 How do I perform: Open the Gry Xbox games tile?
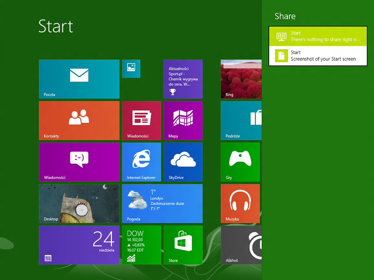(x=240, y=162)
